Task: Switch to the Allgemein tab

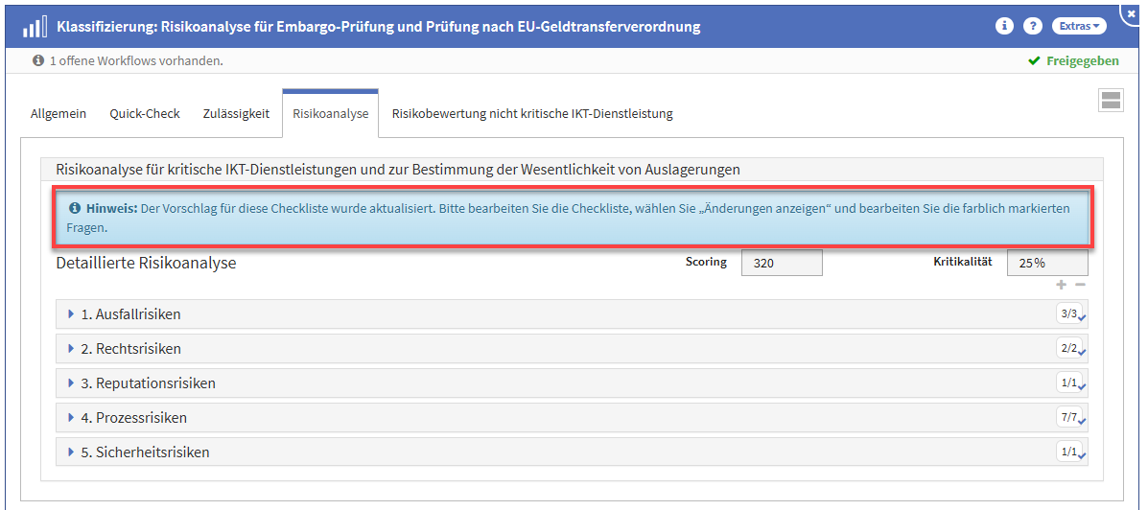Action: click(59, 113)
